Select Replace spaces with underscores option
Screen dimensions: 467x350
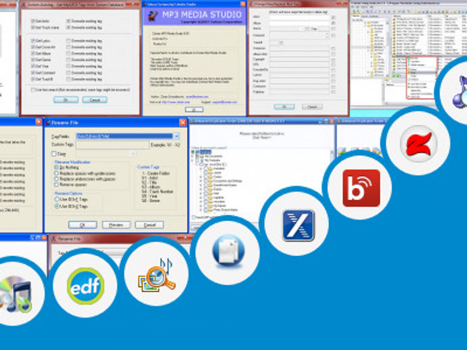(56, 174)
